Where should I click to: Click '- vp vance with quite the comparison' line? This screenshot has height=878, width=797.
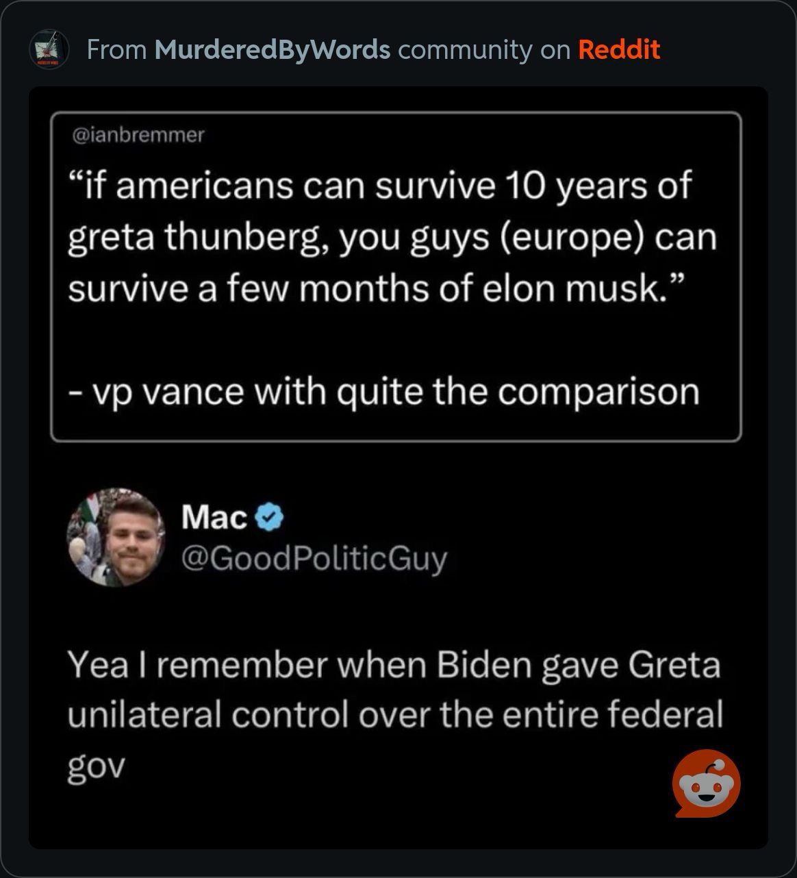click(x=383, y=392)
